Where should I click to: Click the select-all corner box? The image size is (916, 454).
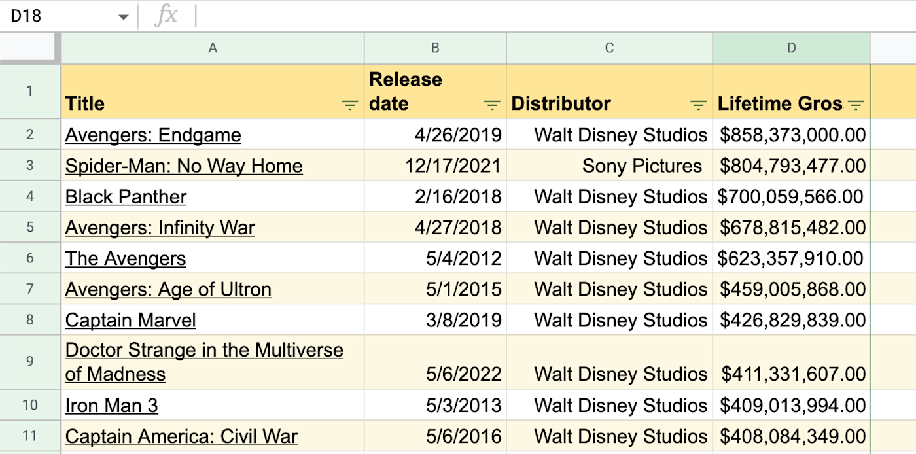[x=30, y=48]
